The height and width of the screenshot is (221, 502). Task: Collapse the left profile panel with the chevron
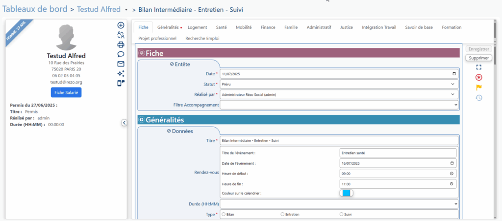click(124, 123)
